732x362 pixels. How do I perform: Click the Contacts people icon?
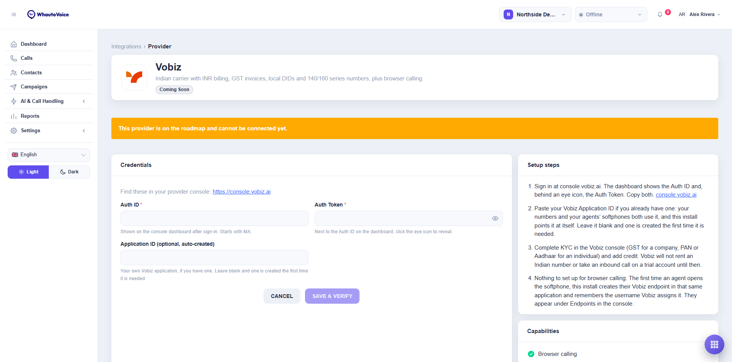tap(14, 73)
